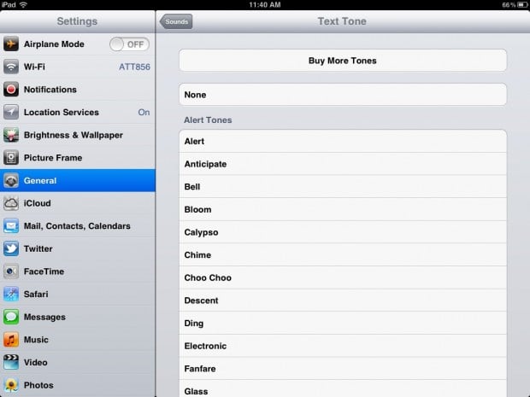This screenshot has width=530, height=397.
Task: Tap the Airplane Mode airplane icon
Action: [11, 44]
